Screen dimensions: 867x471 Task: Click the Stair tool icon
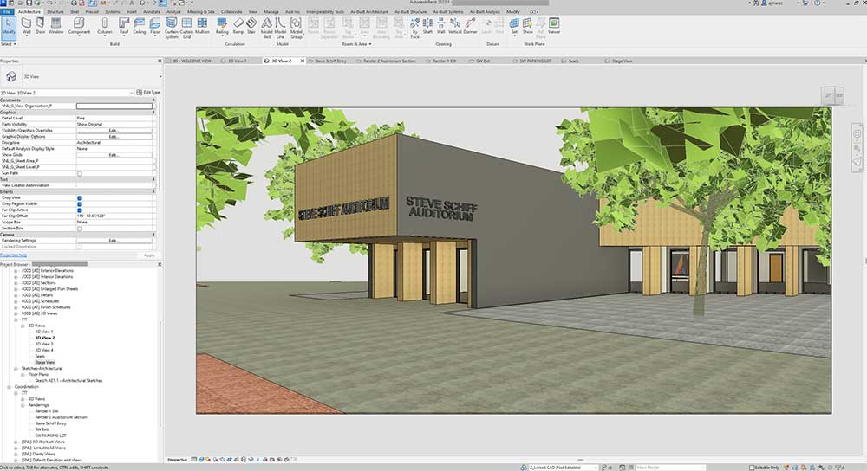(252, 24)
